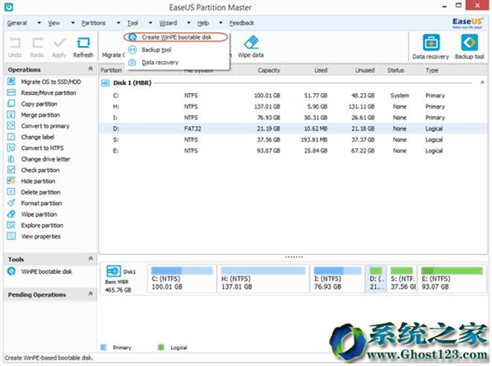Image resolution: width=492 pixels, height=366 pixels.
Task: Select the C: NTFS partition row
Action: click(293, 95)
